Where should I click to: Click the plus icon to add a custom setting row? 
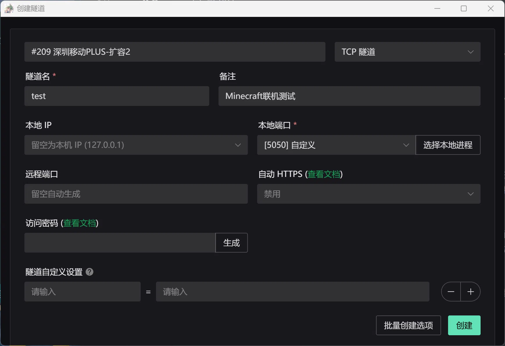(470, 291)
